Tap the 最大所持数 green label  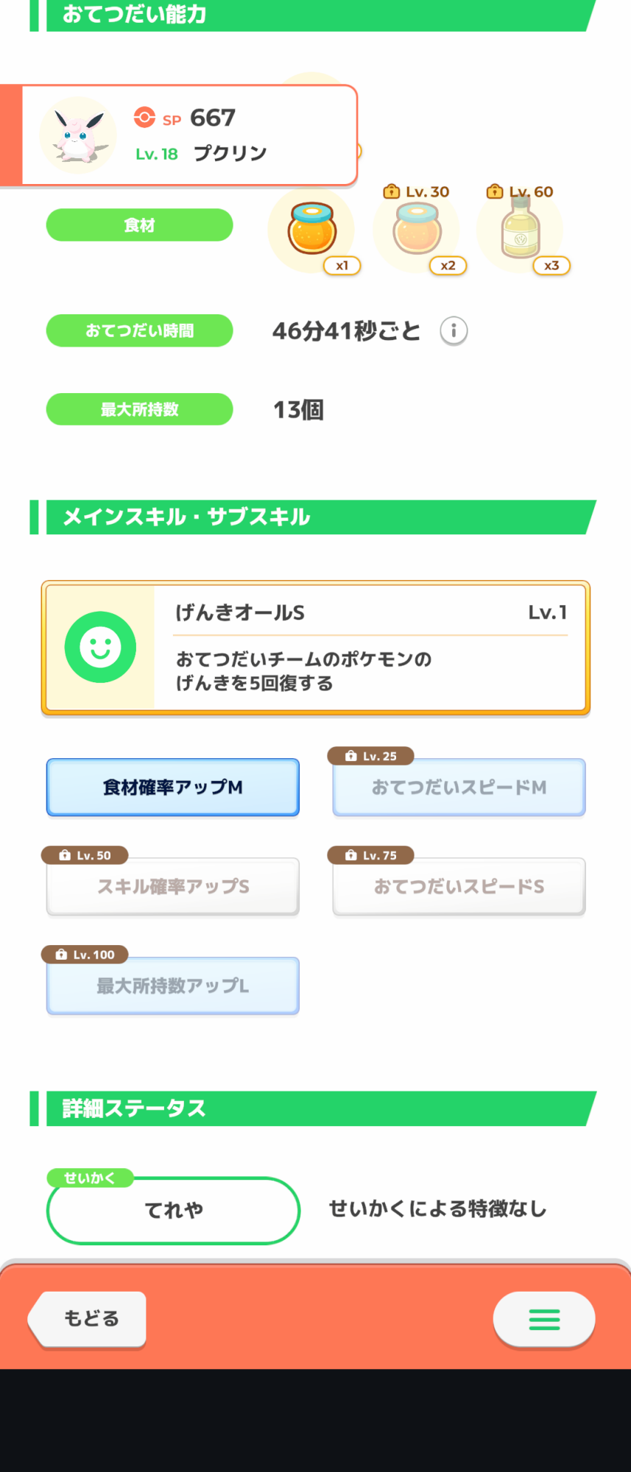[x=140, y=409]
